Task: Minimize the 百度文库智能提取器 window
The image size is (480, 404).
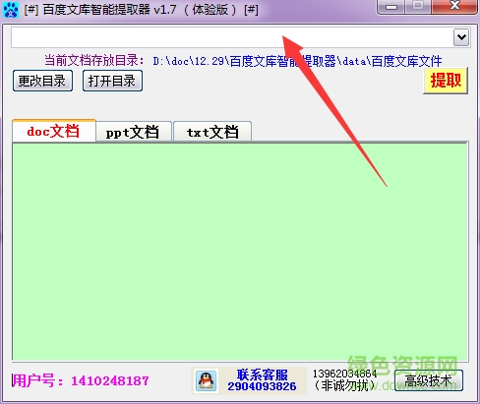Action: (x=391, y=7)
